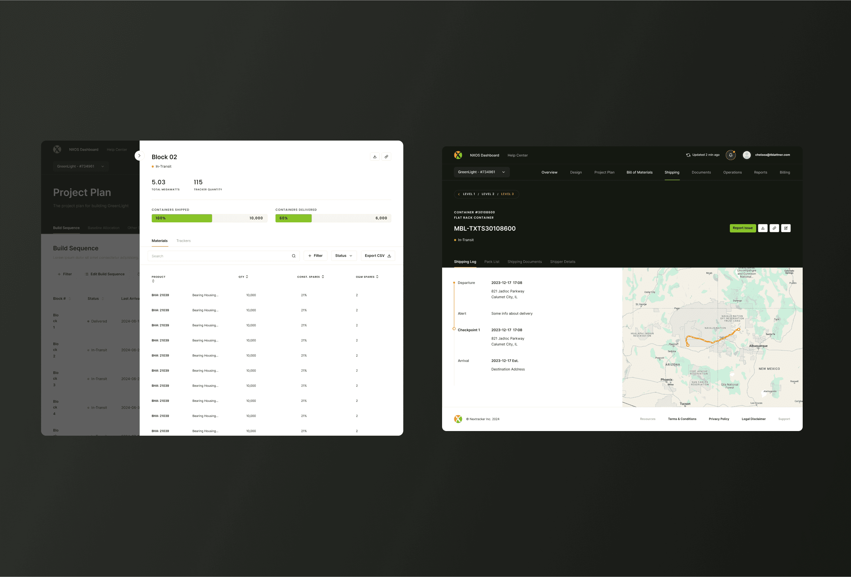851x577 pixels.
Task: Open the notifications bell icon
Action: coord(731,155)
